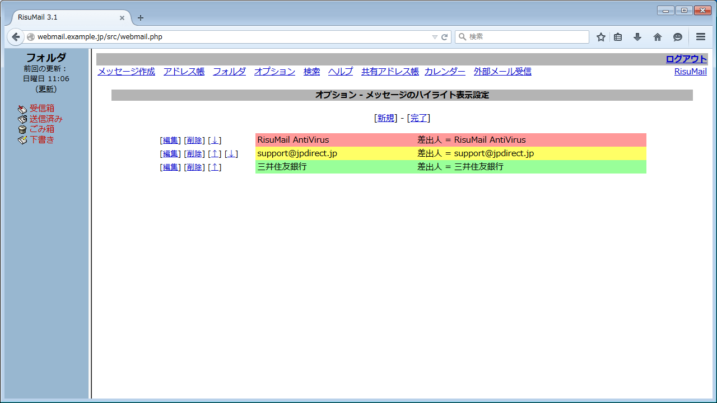Click the フォルダ heading in sidebar

click(46, 58)
